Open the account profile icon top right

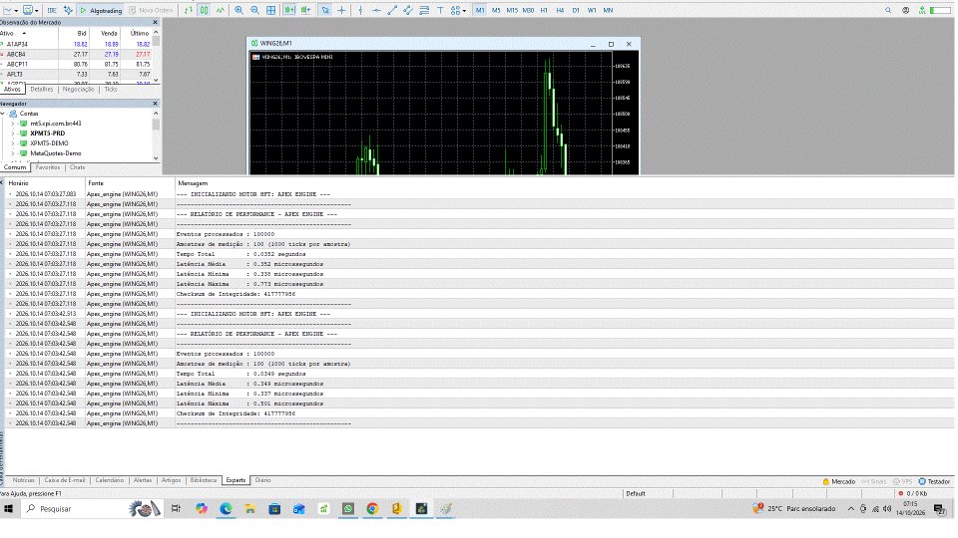pyautogui.click(x=905, y=10)
